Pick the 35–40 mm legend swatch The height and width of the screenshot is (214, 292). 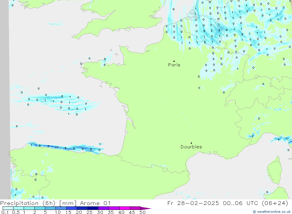coord(114,208)
